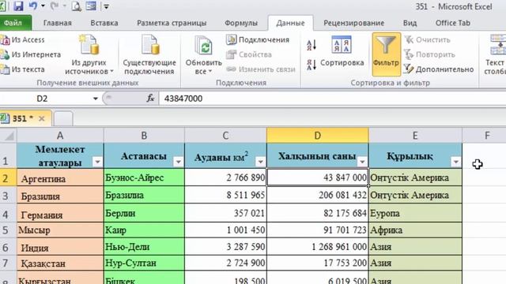The image size is (506, 284).
Task: Click the insert function fx button
Action: point(150,98)
